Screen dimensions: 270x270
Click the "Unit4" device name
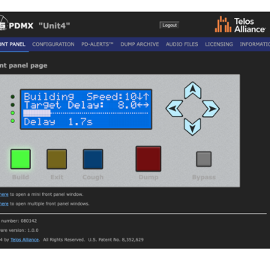[54, 25]
